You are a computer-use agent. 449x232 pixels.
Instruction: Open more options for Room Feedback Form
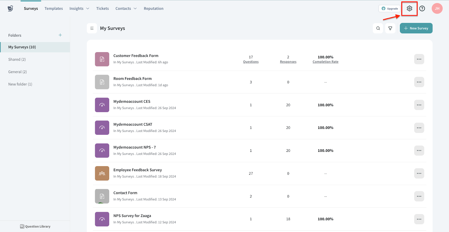(419, 82)
